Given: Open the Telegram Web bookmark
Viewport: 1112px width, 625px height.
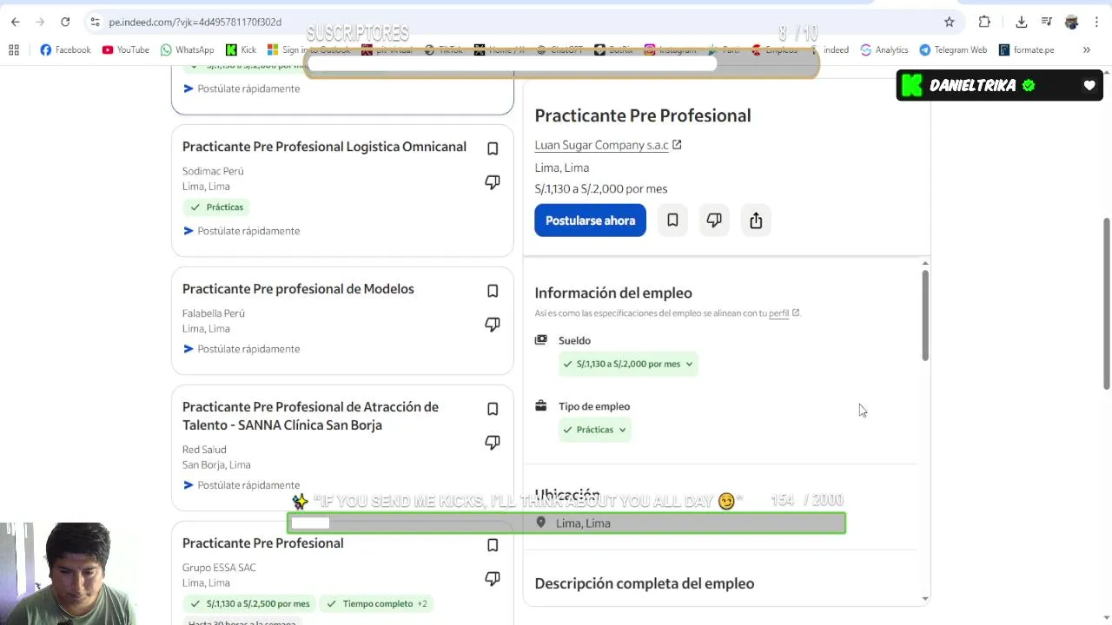Looking at the screenshot, I should click(x=953, y=50).
